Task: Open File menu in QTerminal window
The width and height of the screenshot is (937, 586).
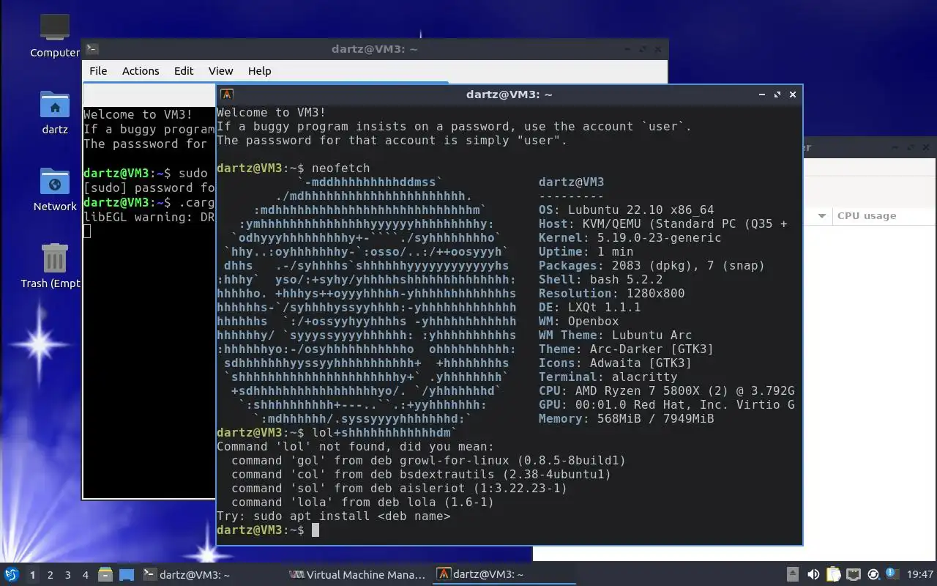Action: 98,71
